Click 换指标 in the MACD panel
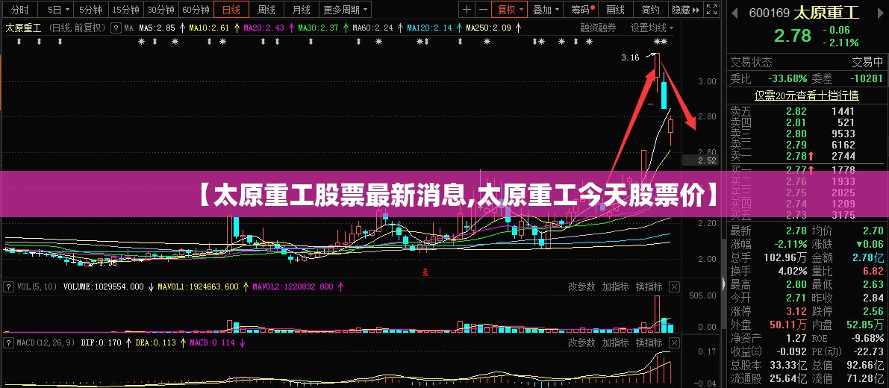This screenshot has height=388, width=889. [649, 342]
